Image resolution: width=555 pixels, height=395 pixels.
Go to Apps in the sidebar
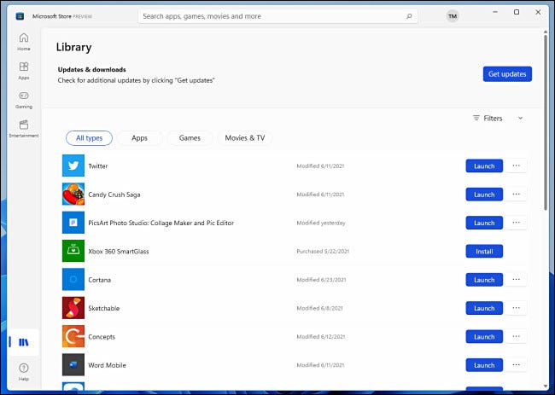coord(23,70)
